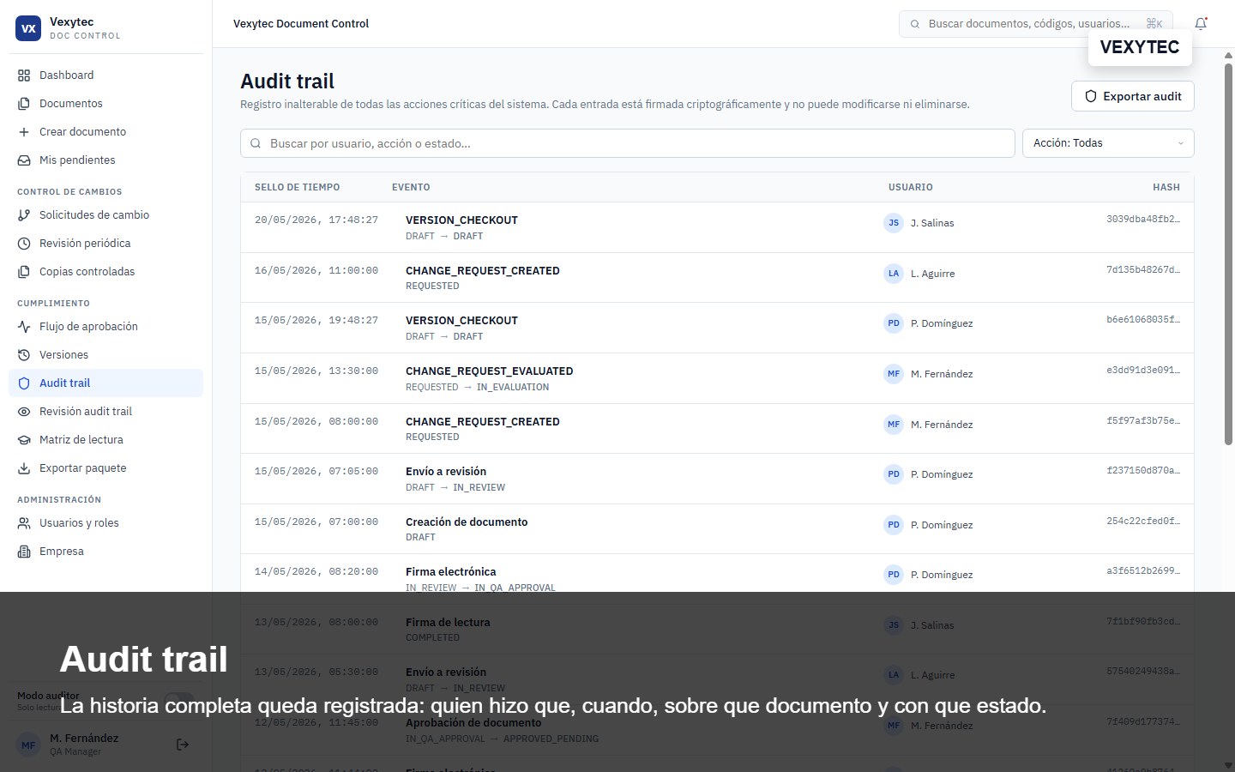Click the plus icon for Crear documento
The width and height of the screenshot is (1235, 772).
(24, 132)
